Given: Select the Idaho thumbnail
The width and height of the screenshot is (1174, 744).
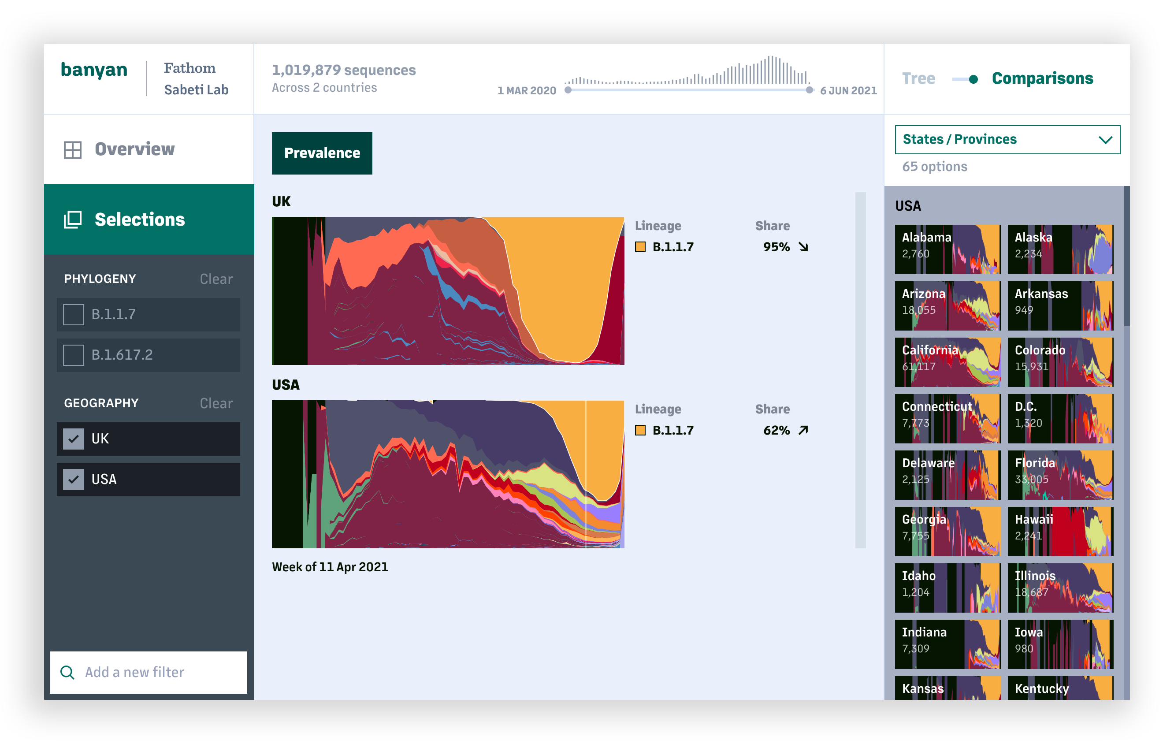Looking at the screenshot, I should [x=947, y=588].
